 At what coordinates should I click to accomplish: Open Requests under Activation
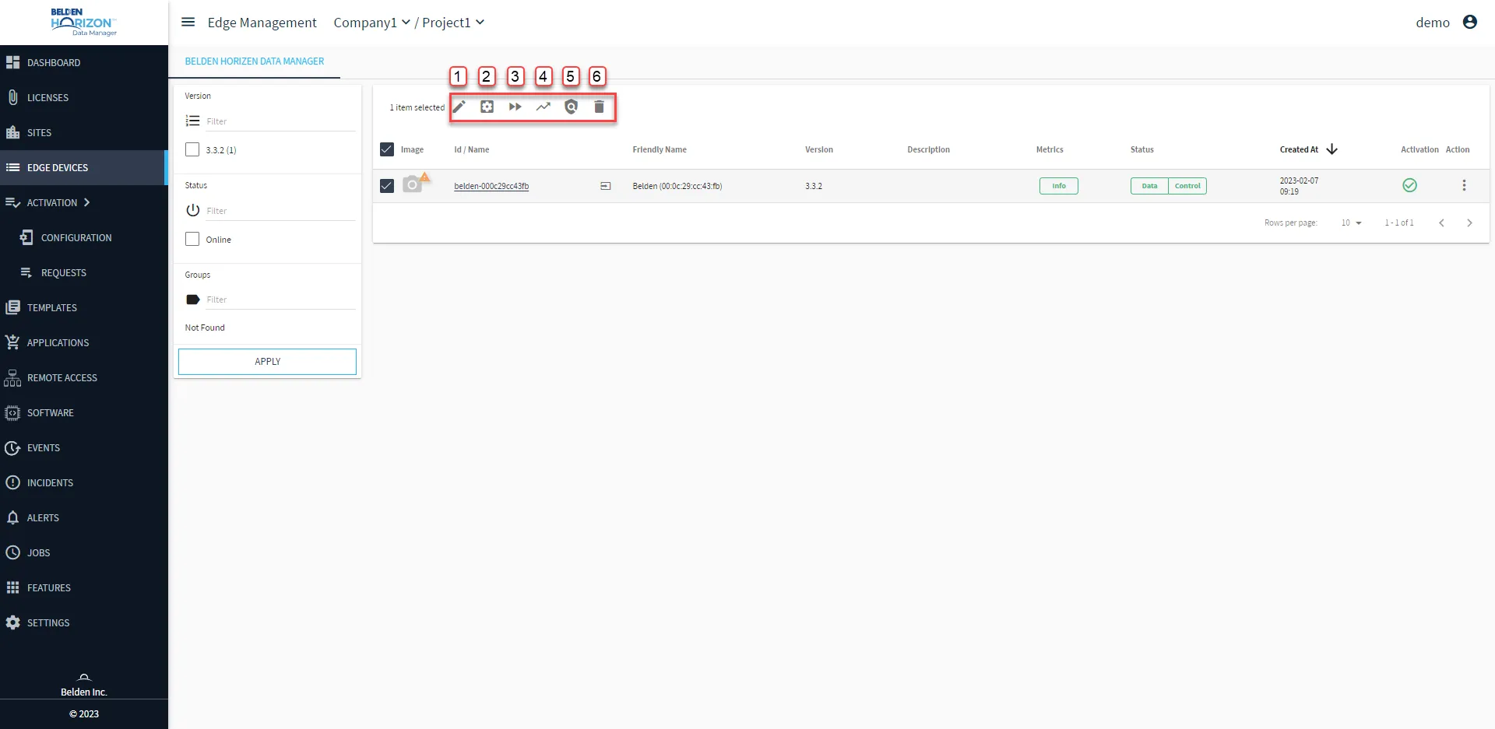click(x=83, y=272)
